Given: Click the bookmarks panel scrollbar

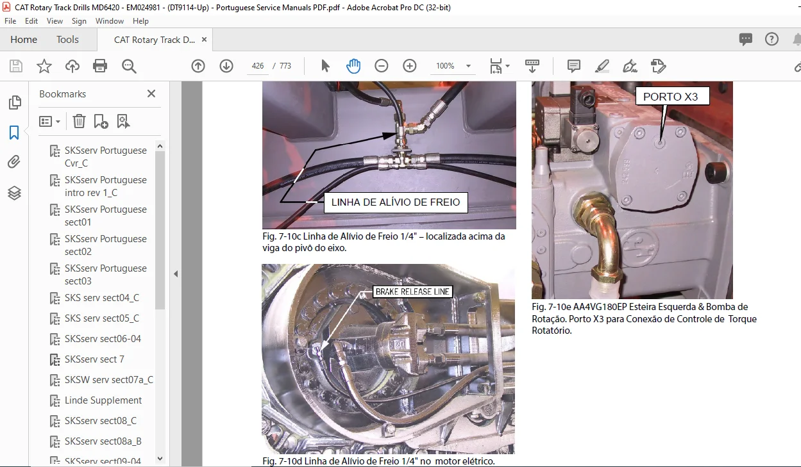Looking at the screenshot, I should (160, 230).
